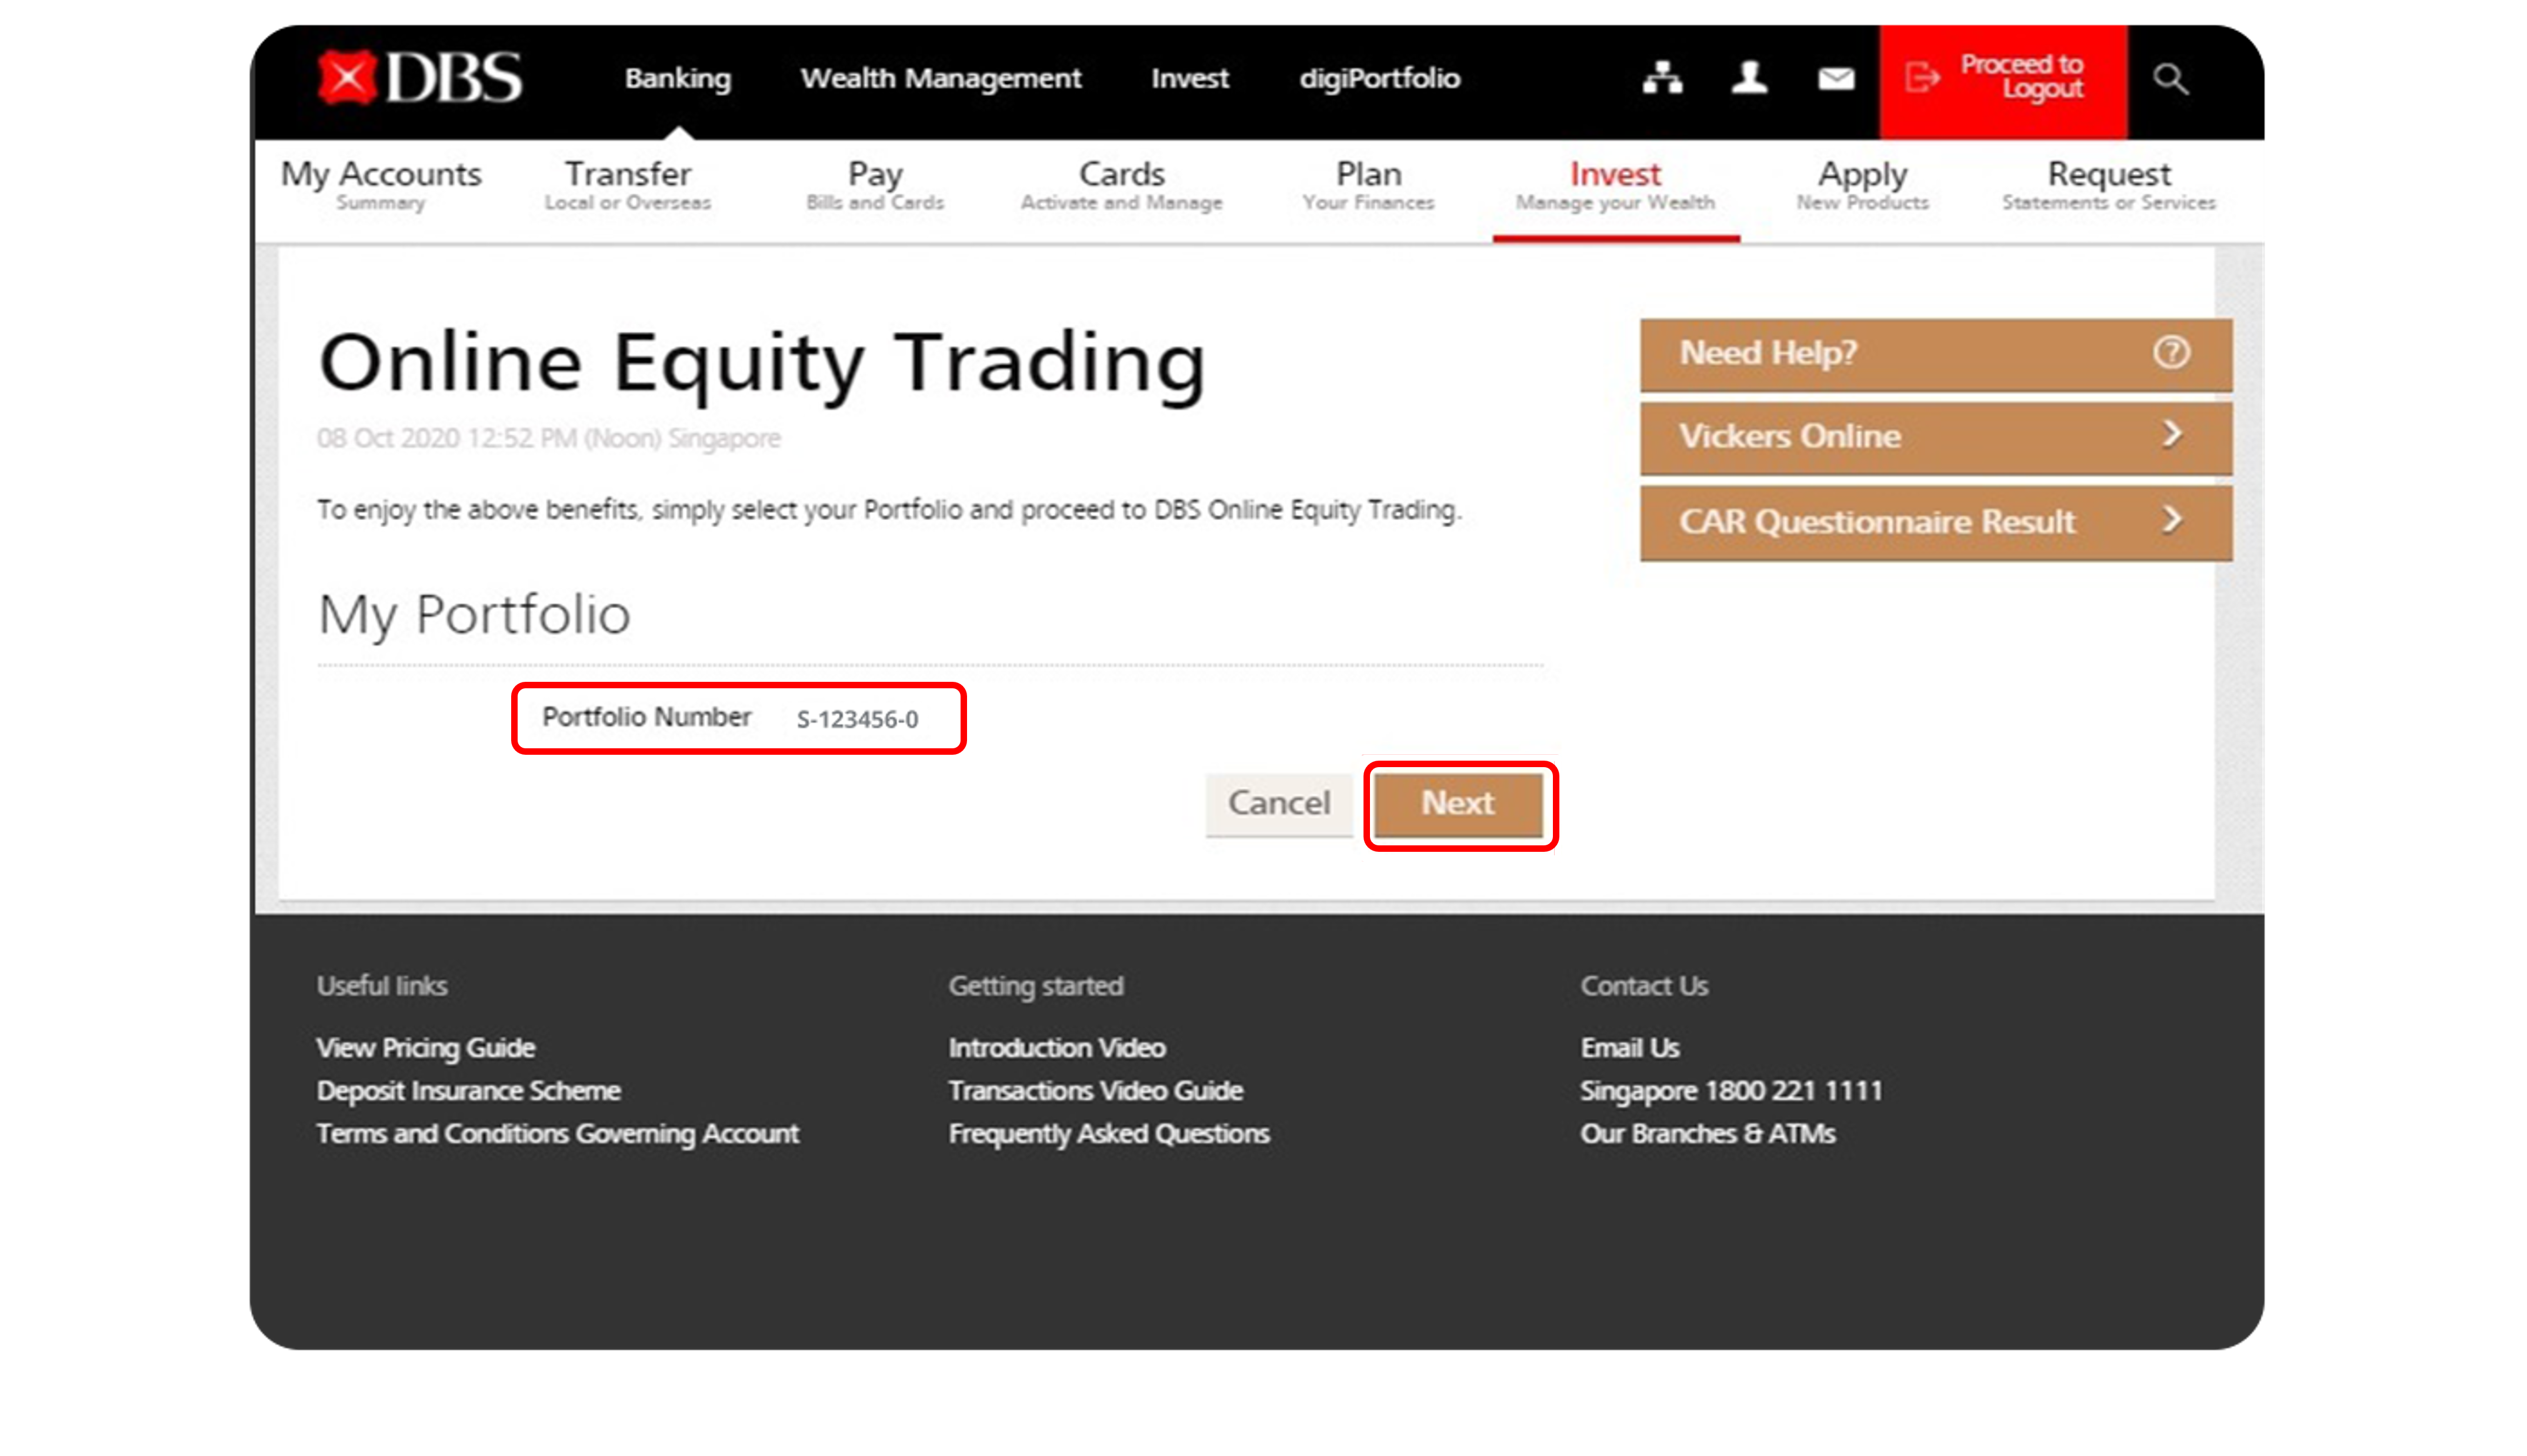Open the Deposit Insurance Scheme link
This screenshot has width=2527, height=1456.
pyautogui.click(x=468, y=1090)
